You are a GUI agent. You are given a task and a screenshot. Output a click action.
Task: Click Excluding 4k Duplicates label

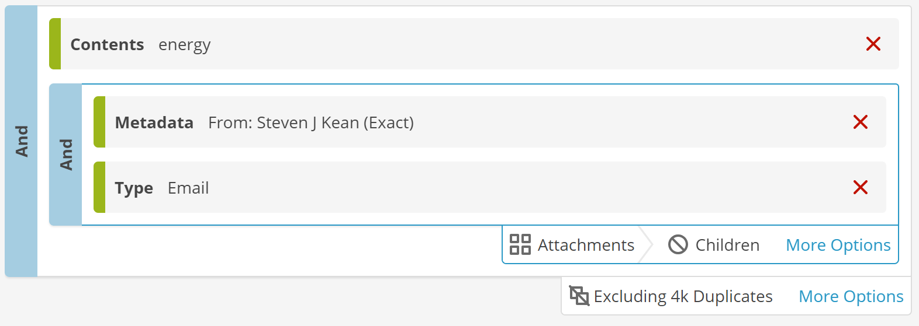683,296
